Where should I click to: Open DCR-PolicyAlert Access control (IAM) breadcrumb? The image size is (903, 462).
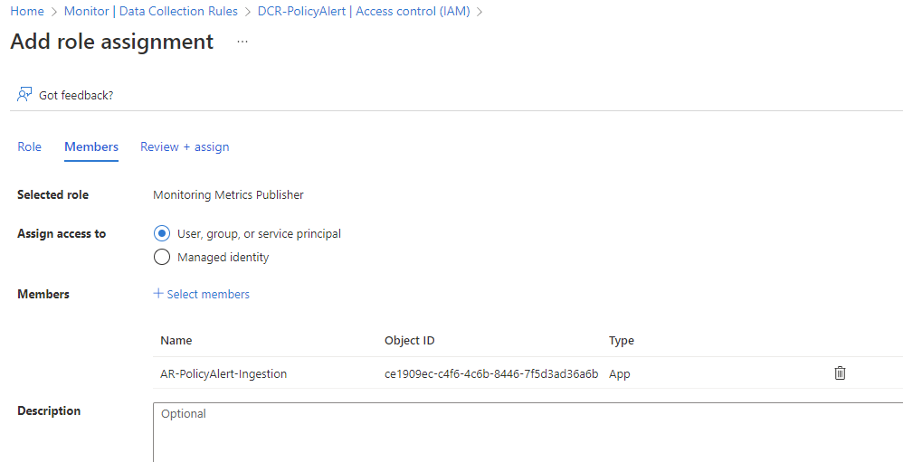pos(364,11)
